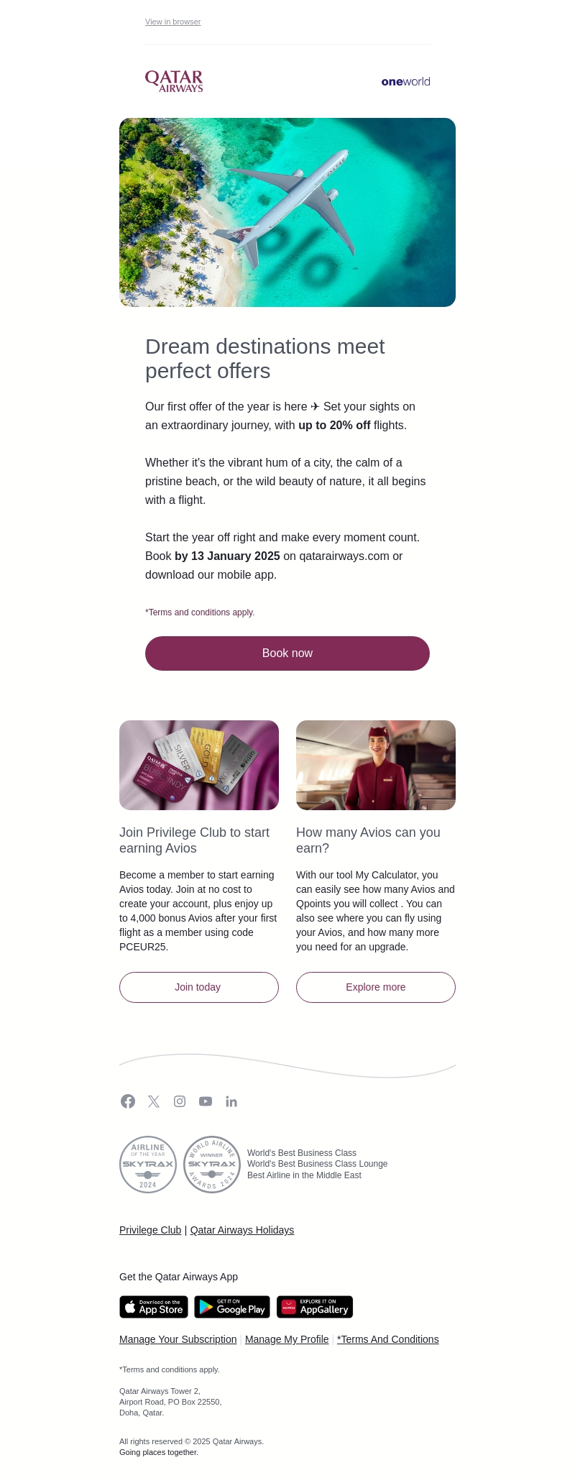
Task: Open the Privilege Club footer link
Action: click(x=150, y=1230)
